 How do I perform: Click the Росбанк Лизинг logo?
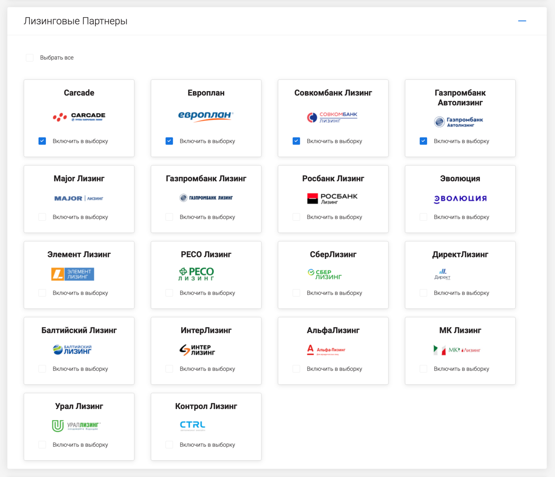coord(332,198)
